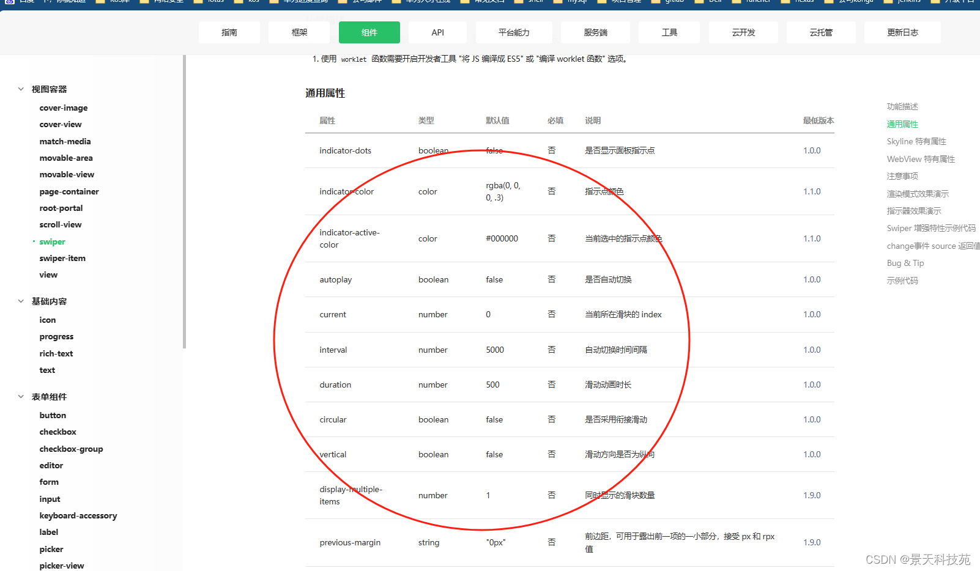The height and width of the screenshot is (571, 980).
Task: Select the active 组件 tab
Action: (x=369, y=32)
